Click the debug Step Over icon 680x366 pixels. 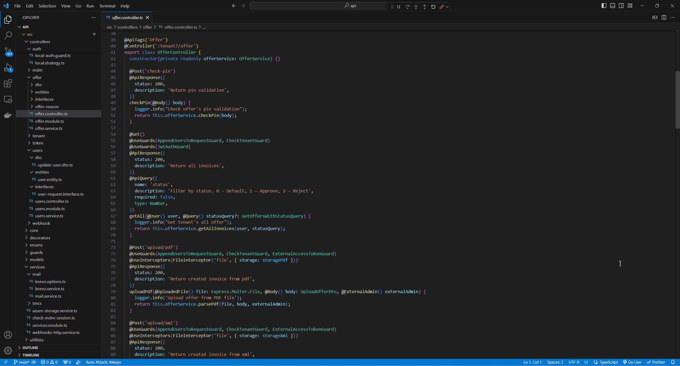pos(407,7)
